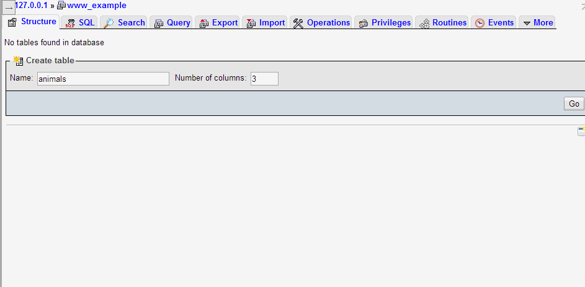Screen dimensions: 585x287
Task: Focus the Number of columns field
Action: pos(264,79)
